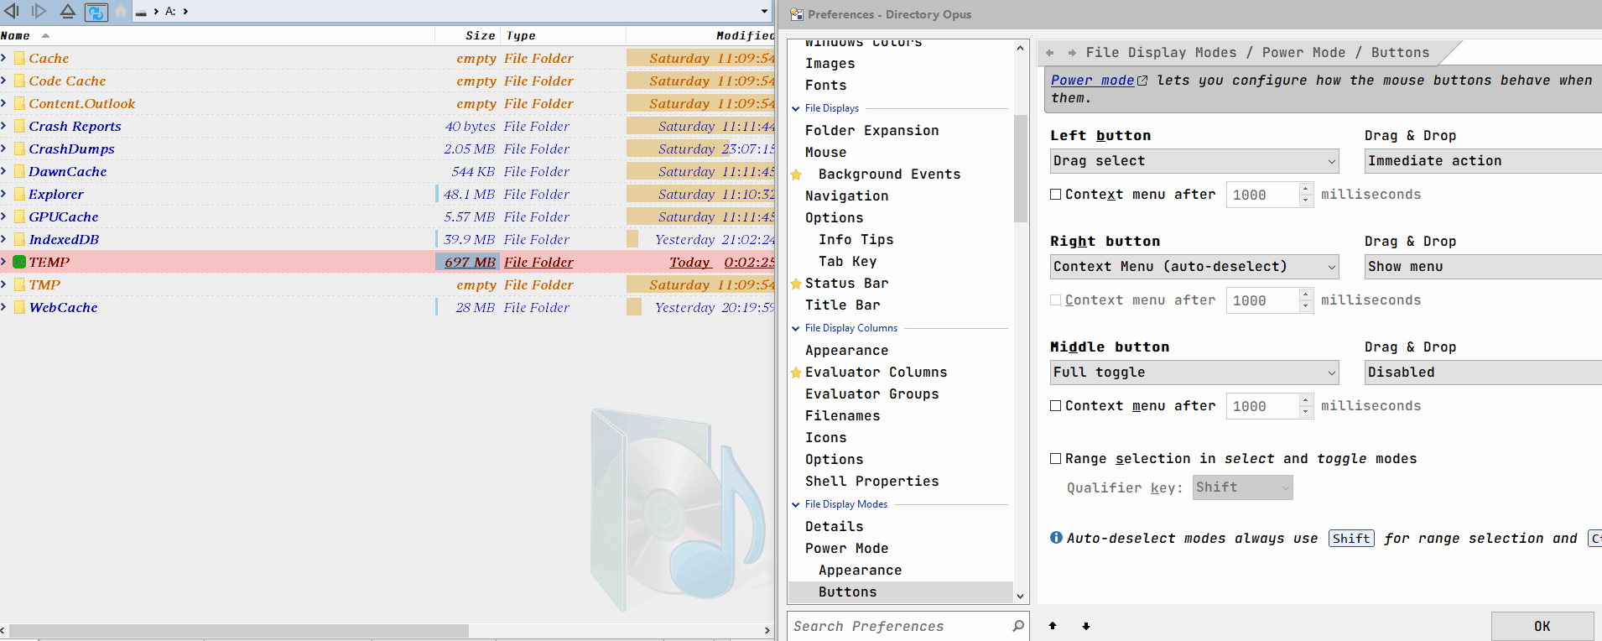1602x641 pixels.
Task: Open the Mouse preferences page
Action: click(x=826, y=153)
